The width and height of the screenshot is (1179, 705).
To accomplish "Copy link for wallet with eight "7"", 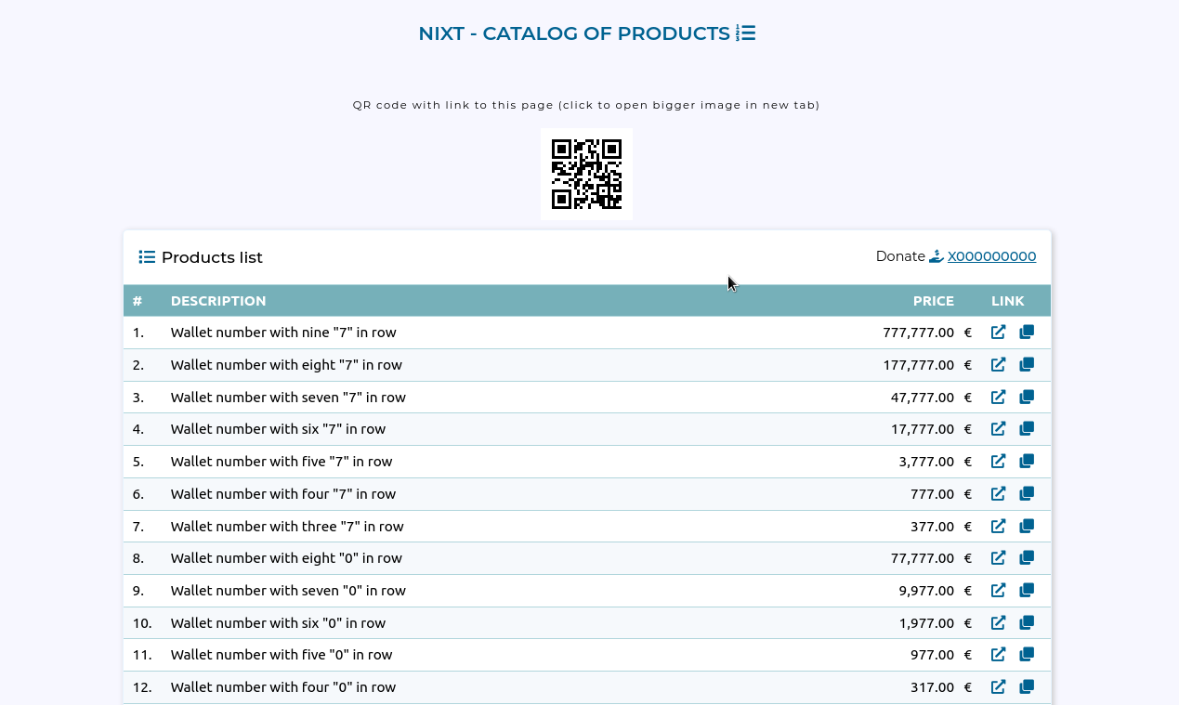I will 1027,364.
